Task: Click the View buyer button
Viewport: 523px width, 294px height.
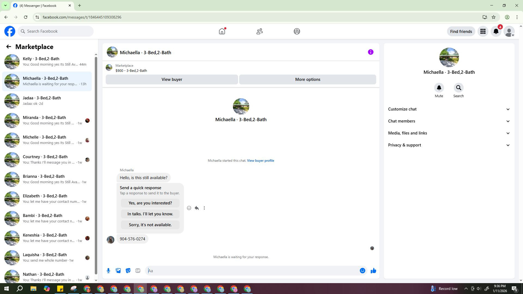Action: point(172,79)
